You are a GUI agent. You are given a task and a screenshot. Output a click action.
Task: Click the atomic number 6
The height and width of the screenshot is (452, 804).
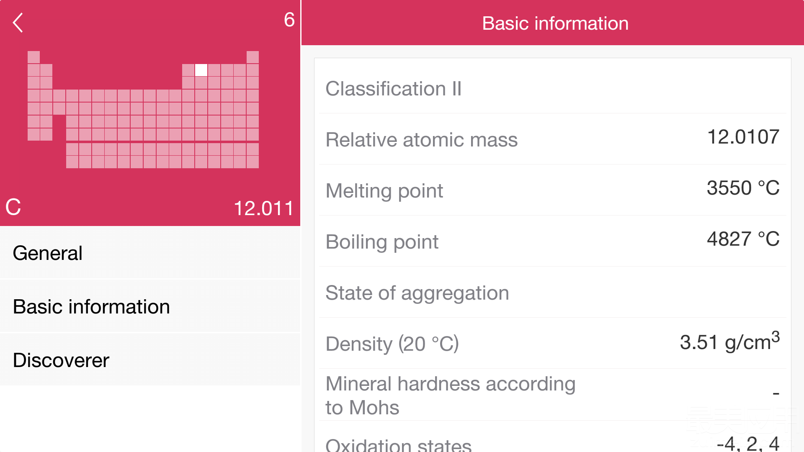coord(289,21)
